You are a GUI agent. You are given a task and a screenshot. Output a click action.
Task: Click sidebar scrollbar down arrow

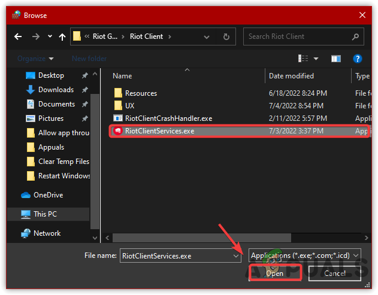pos(95,238)
